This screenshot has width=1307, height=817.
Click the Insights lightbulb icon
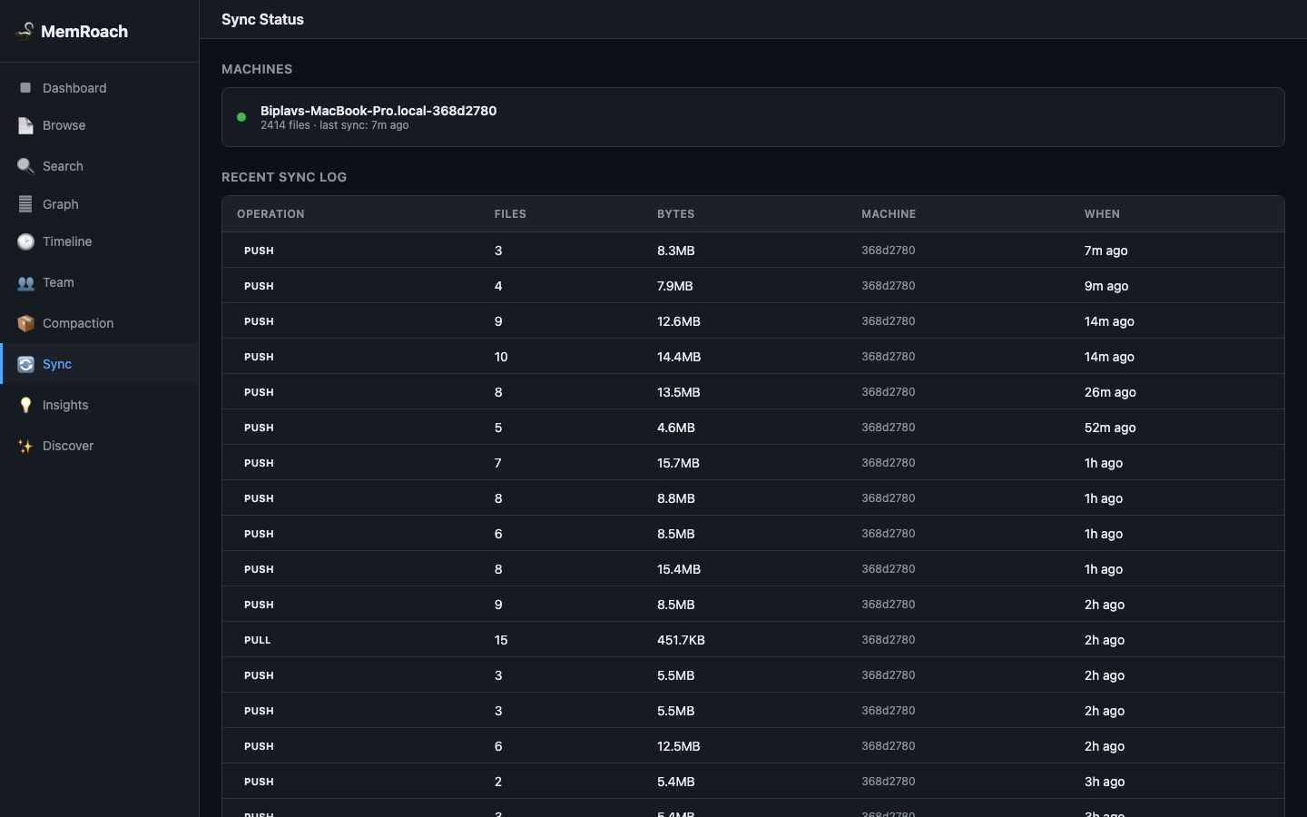coord(25,405)
